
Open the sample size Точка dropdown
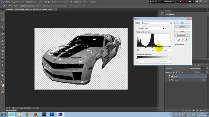(27, 6)
